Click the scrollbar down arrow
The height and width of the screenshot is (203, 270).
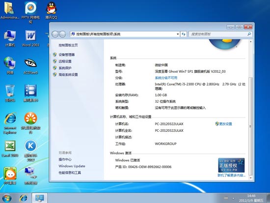[x=250, y=177]
